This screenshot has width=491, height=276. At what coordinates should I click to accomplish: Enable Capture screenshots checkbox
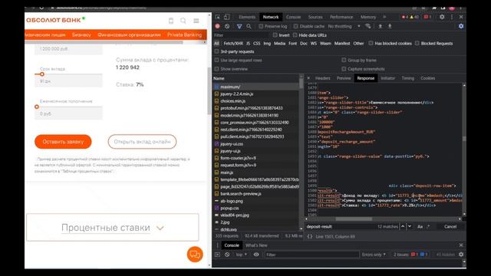pos(344,69)
